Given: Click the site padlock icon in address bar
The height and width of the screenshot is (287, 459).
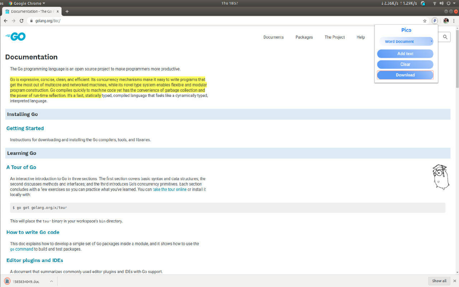Looking at the screenshot, I should (32, 21).
